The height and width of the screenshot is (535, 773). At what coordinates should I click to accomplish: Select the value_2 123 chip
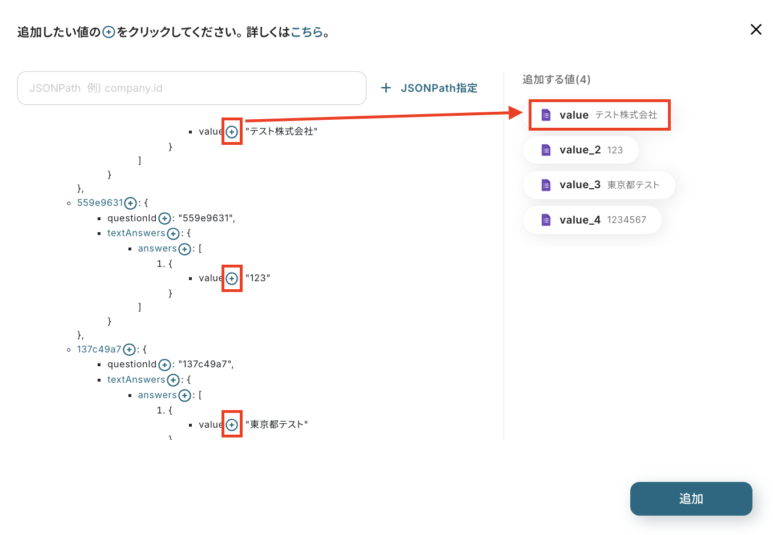(581, 150)
